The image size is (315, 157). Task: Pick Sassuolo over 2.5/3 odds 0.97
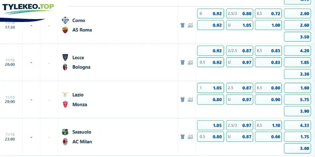pyautogui.click(x=239, y=125)
